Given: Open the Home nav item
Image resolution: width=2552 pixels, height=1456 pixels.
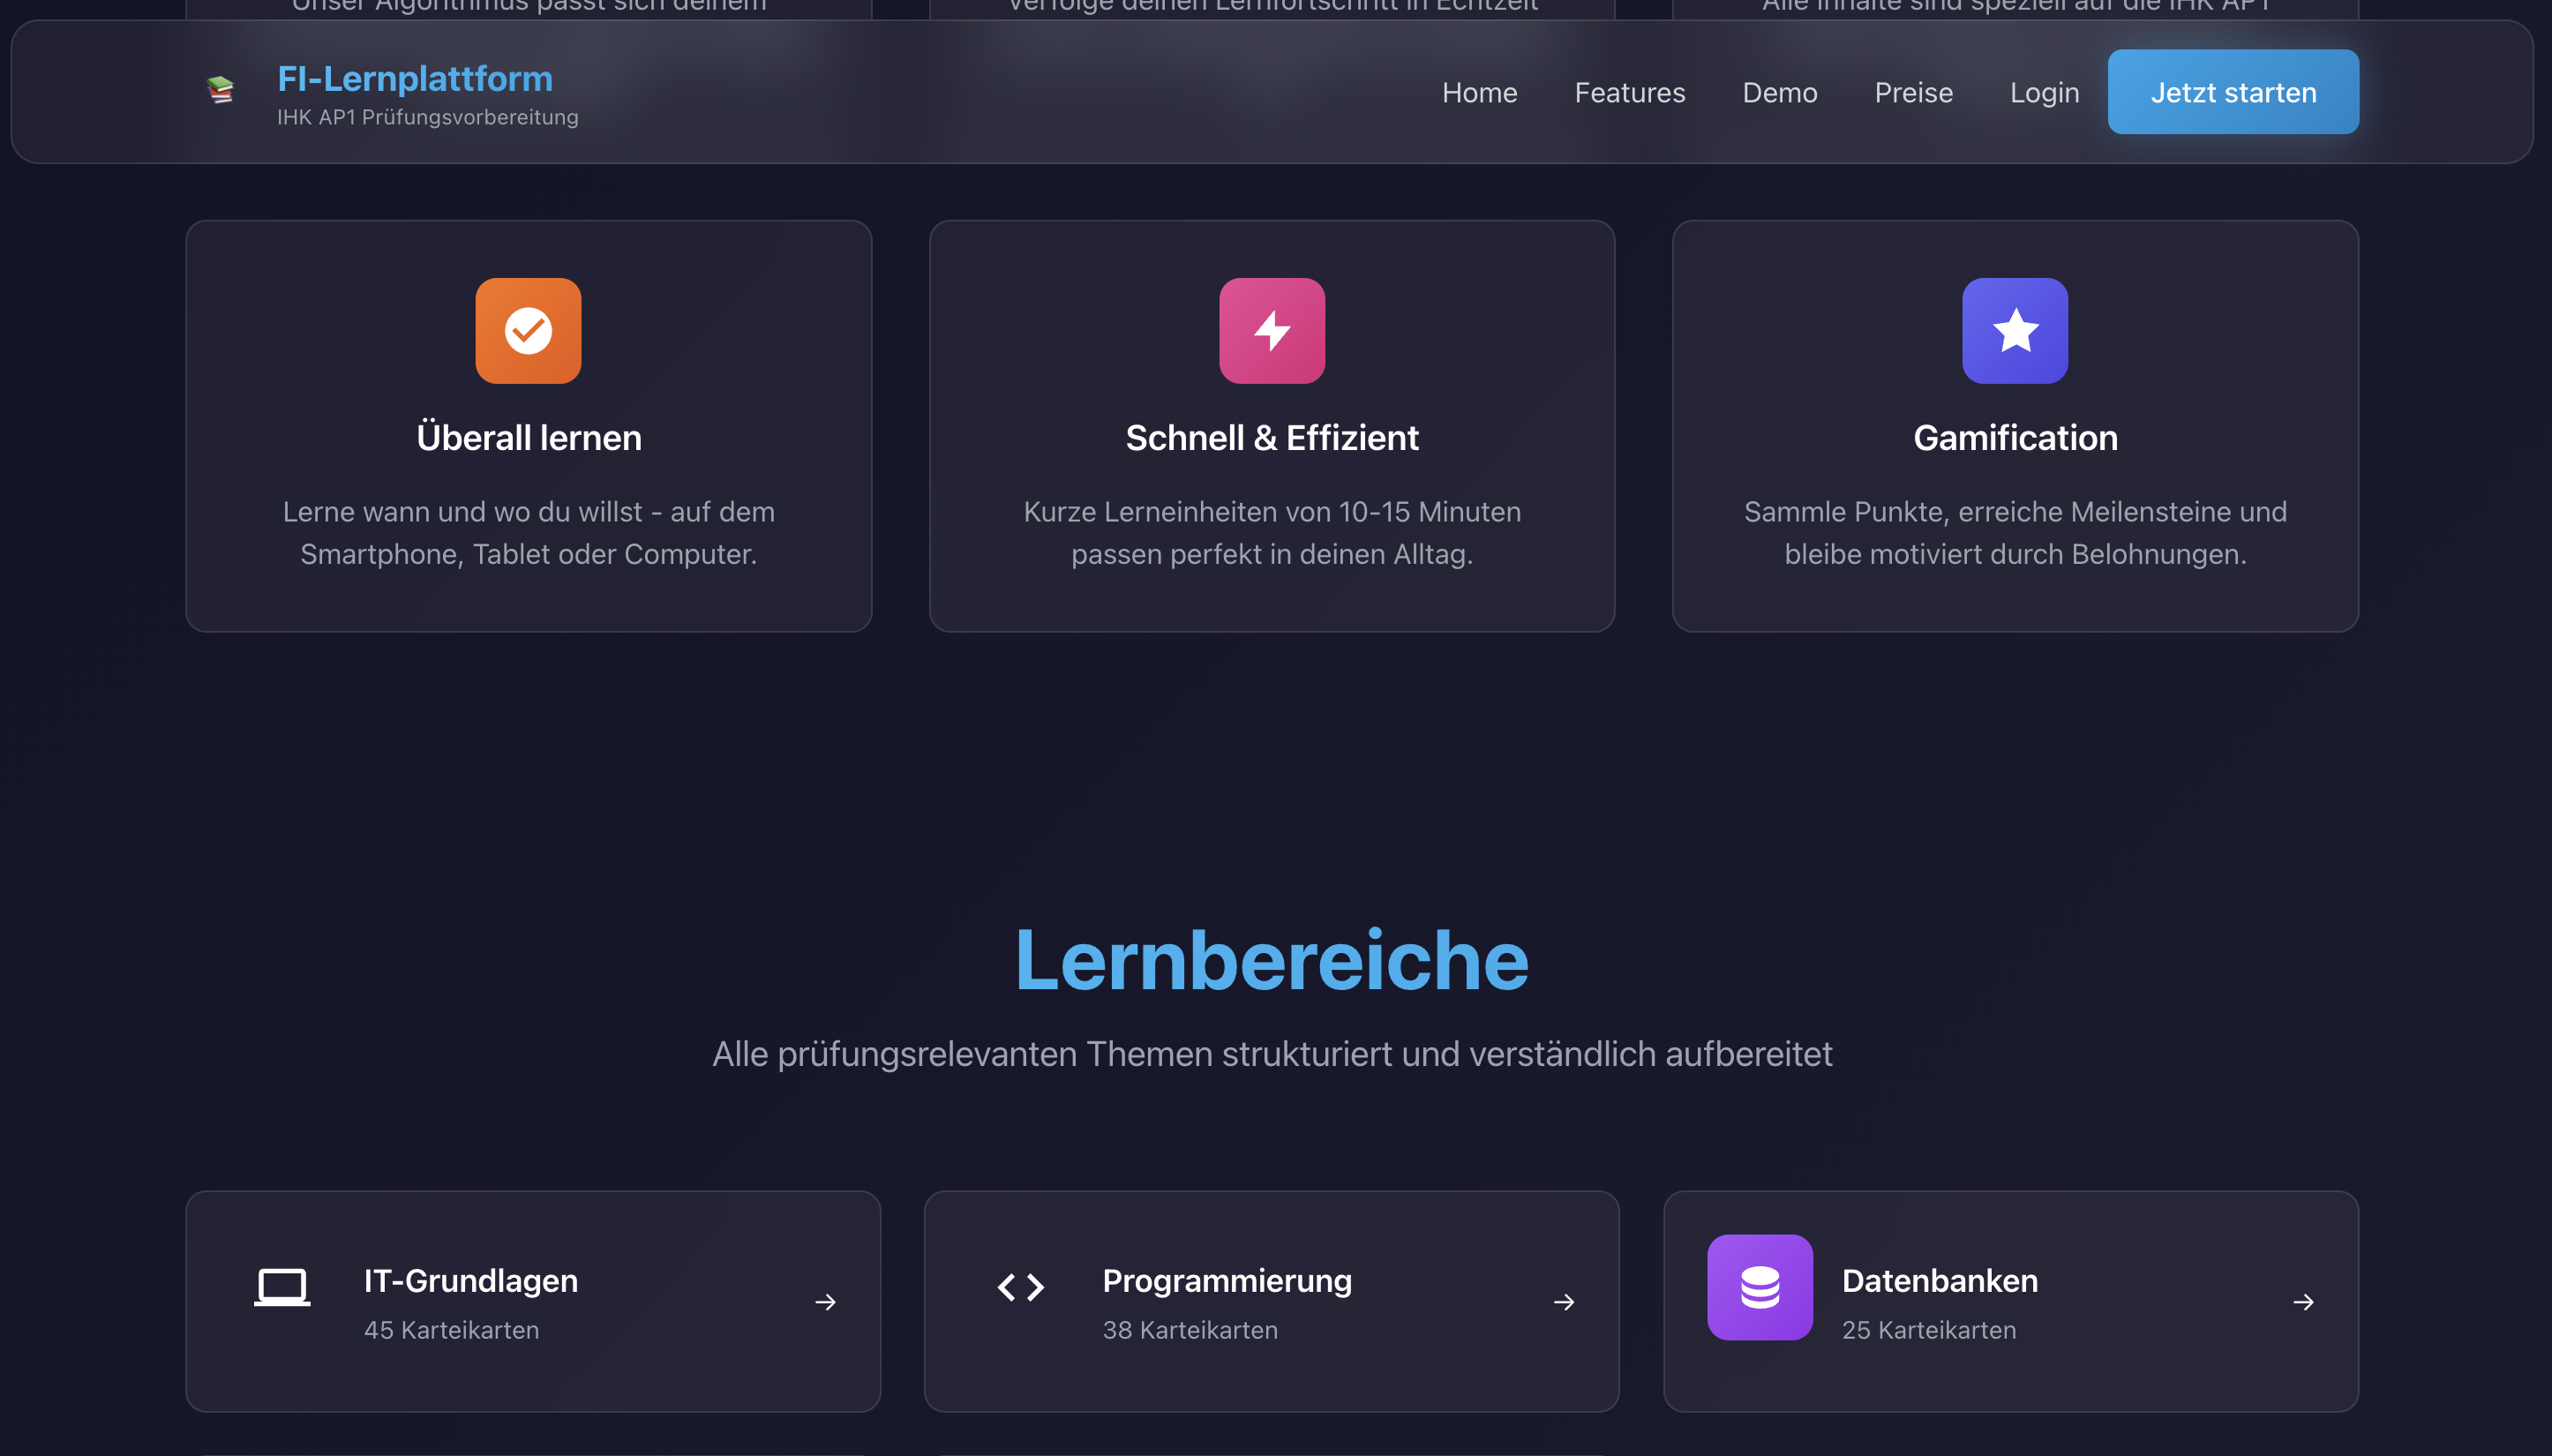Looking at the screenshot, I should pyautogui.click(x=1479, y=92).
